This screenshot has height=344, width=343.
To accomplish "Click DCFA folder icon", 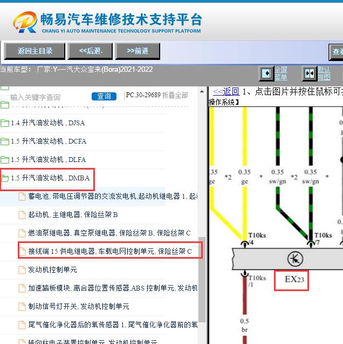I will [5, 141].
